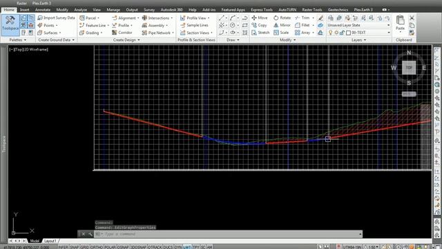Toggle POLAR tracking in status bar
The height and width of the screenshot is (249, 442).
click(x=110, y=247)
